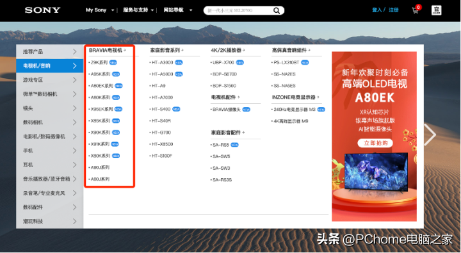Open the 高保真音响组件 heading link
461x253 pixels.
(x=291, y=51)
